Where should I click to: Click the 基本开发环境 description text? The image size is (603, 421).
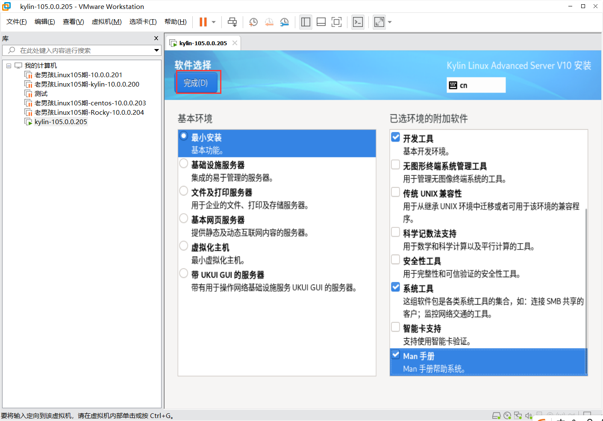tap(426, 151)
